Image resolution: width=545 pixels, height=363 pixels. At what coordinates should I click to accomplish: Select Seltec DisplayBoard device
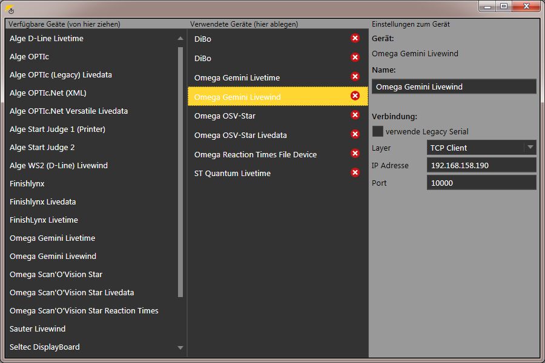click(x=44, y=347)
